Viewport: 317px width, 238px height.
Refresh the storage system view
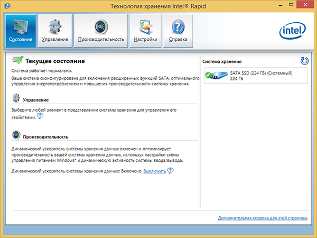click(x=304, y=61)
